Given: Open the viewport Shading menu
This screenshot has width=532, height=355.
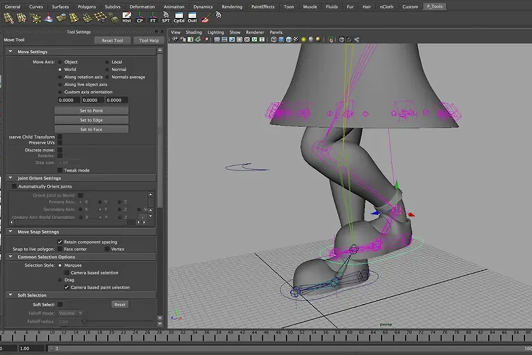Looking at the screenshot, I should (194, 32).
